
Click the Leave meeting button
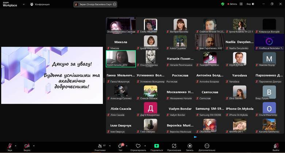click(276, 147)
